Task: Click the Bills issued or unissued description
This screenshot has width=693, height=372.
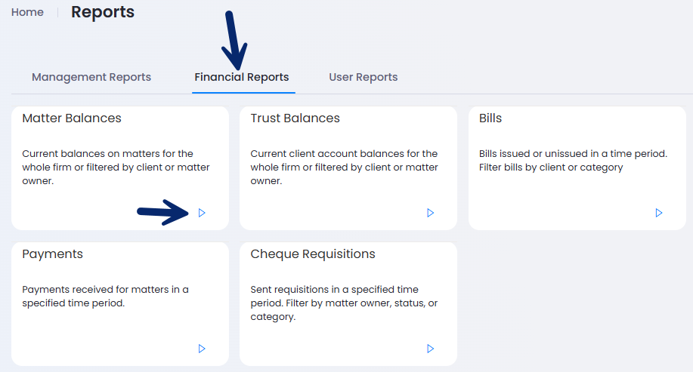Action: [574, 161]
